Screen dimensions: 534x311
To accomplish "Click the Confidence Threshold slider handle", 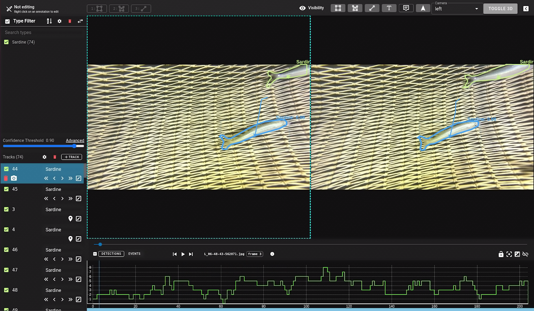I will [74, 146].
